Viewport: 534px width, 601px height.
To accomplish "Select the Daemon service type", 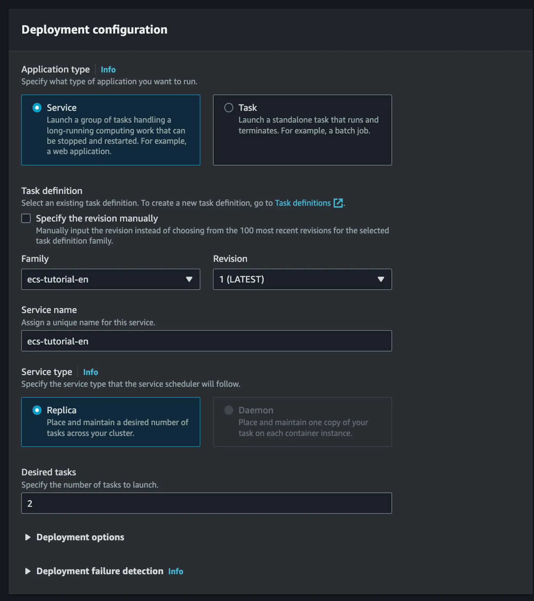I will pos(229,410).
